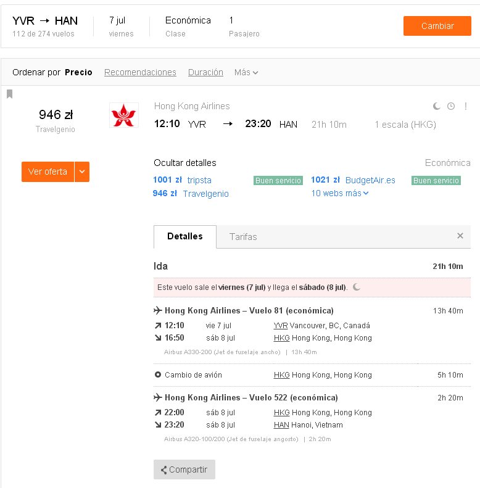Click the 5h 10m layover duration

click(x=450, y=374)
